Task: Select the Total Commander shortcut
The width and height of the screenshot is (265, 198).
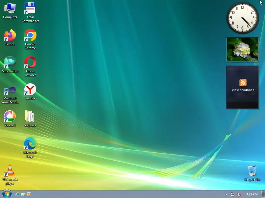Action: point(30,12)
